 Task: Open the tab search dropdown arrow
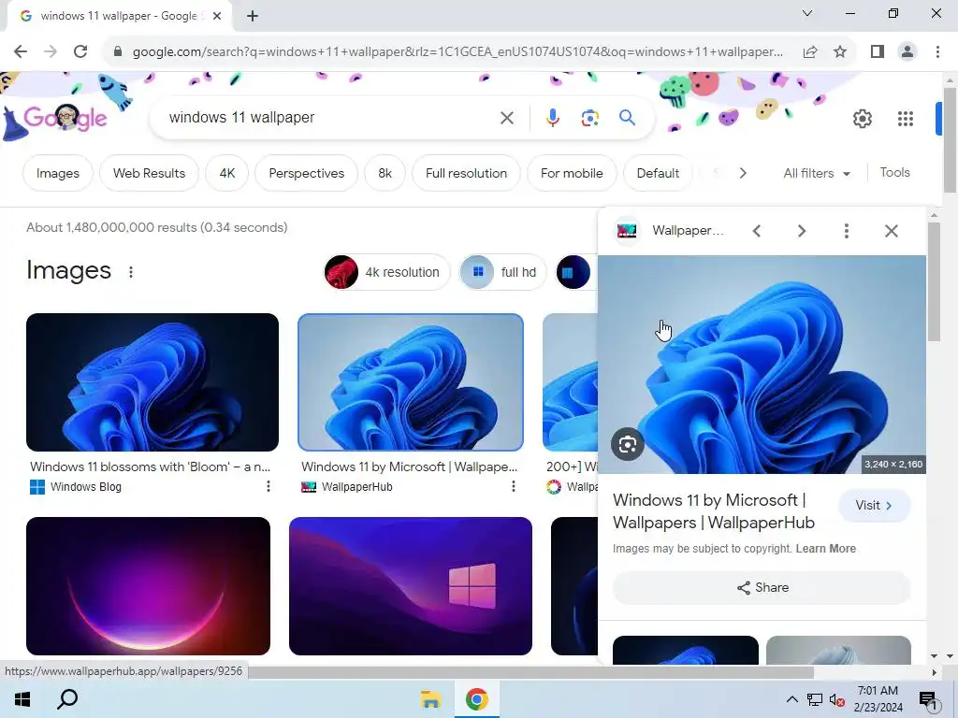(x=807, y=13)
